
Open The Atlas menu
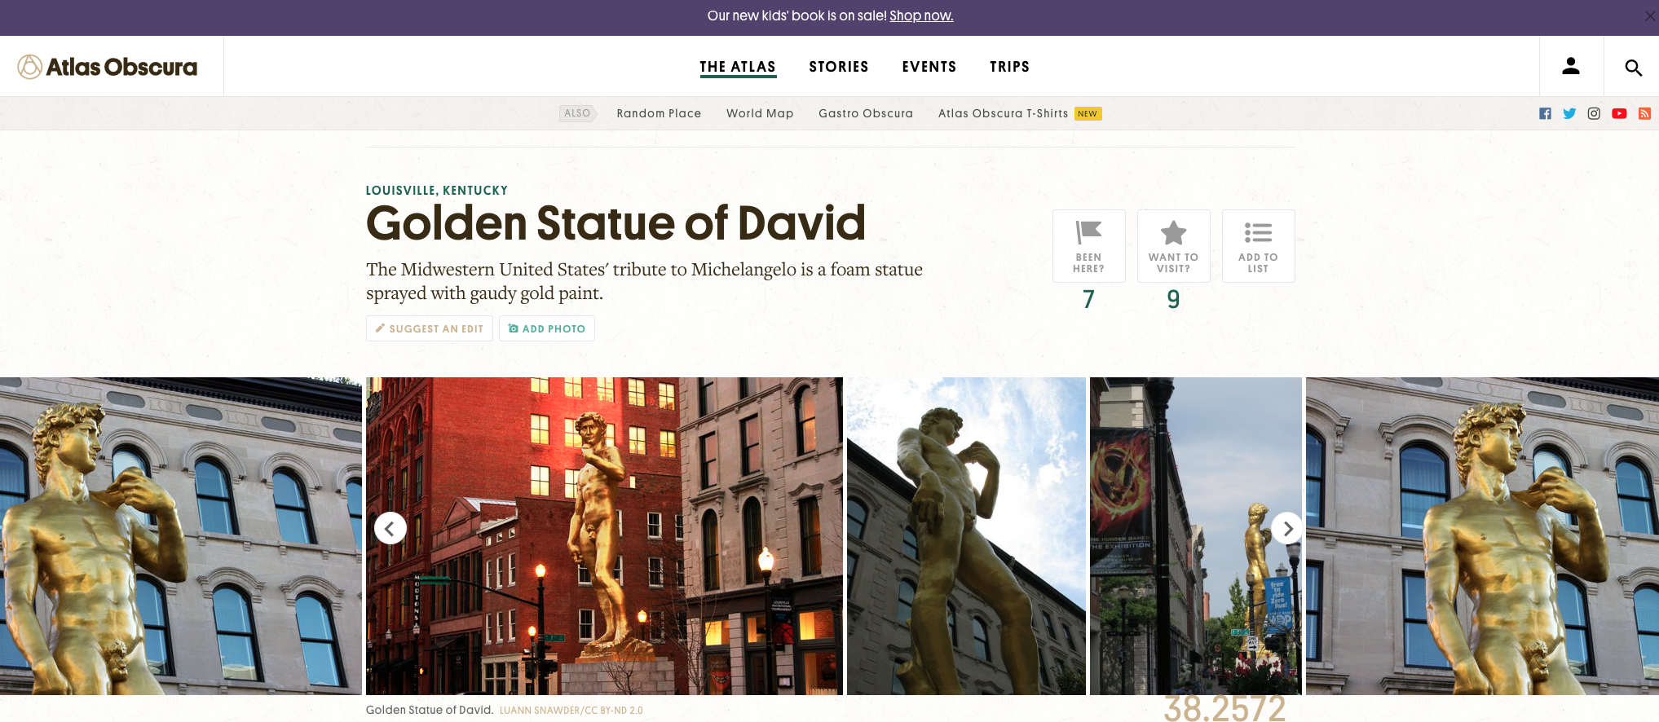(x=738, y=67)
